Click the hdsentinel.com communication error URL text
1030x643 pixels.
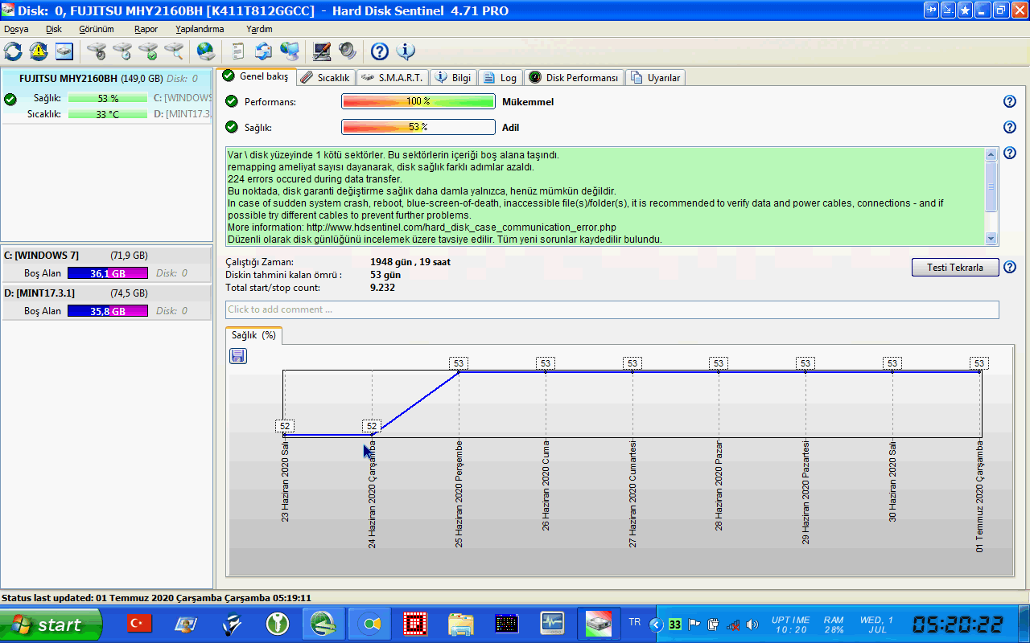(x=461, y=227)
